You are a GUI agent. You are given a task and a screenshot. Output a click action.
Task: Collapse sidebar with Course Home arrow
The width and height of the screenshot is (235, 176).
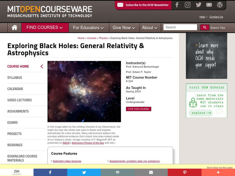pyautogui.click(x=42, y=67)
